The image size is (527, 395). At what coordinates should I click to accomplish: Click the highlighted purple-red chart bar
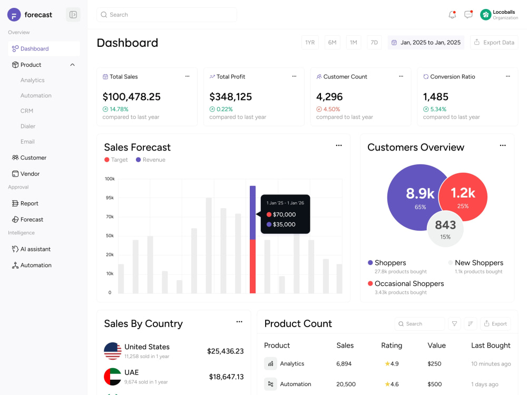253,240
